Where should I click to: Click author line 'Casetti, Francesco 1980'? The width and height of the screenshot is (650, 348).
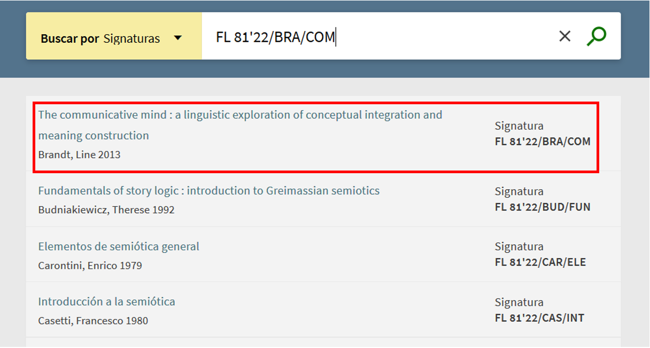pyautogui.click(x=93, y=321)
